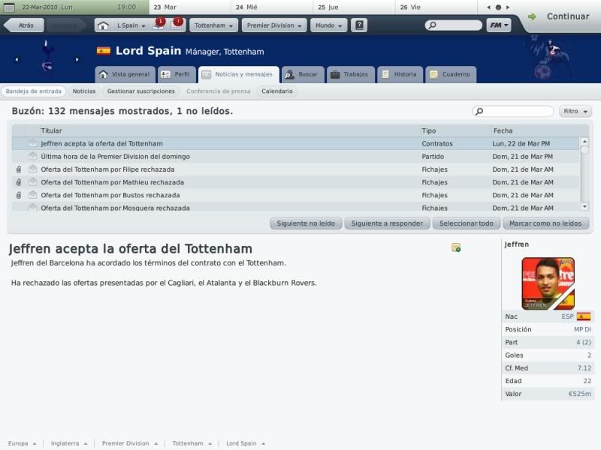
Task: Open the Premier Division dropdown
Action: pos(274,25)
